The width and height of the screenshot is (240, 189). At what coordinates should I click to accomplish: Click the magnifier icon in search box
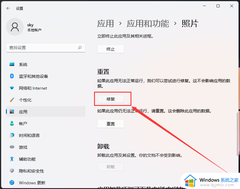(80, 48)
